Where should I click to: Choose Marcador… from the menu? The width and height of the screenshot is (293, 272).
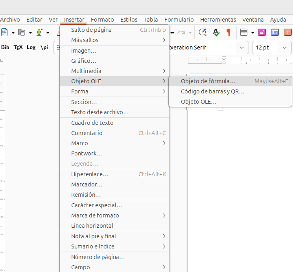(114, 184)
